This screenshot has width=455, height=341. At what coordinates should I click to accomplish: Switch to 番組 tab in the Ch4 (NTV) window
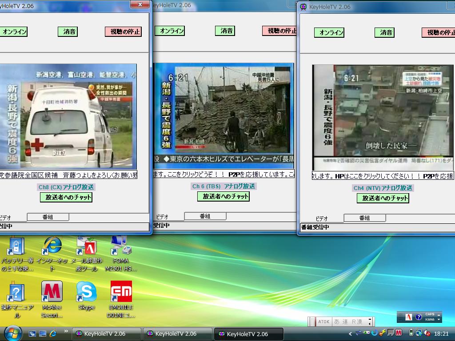[x=365, y=218]
